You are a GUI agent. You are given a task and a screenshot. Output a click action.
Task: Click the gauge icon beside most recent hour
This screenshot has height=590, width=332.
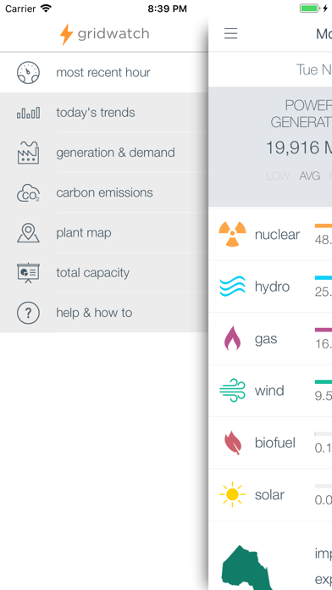pyautogui.click(x=28, y=73)
